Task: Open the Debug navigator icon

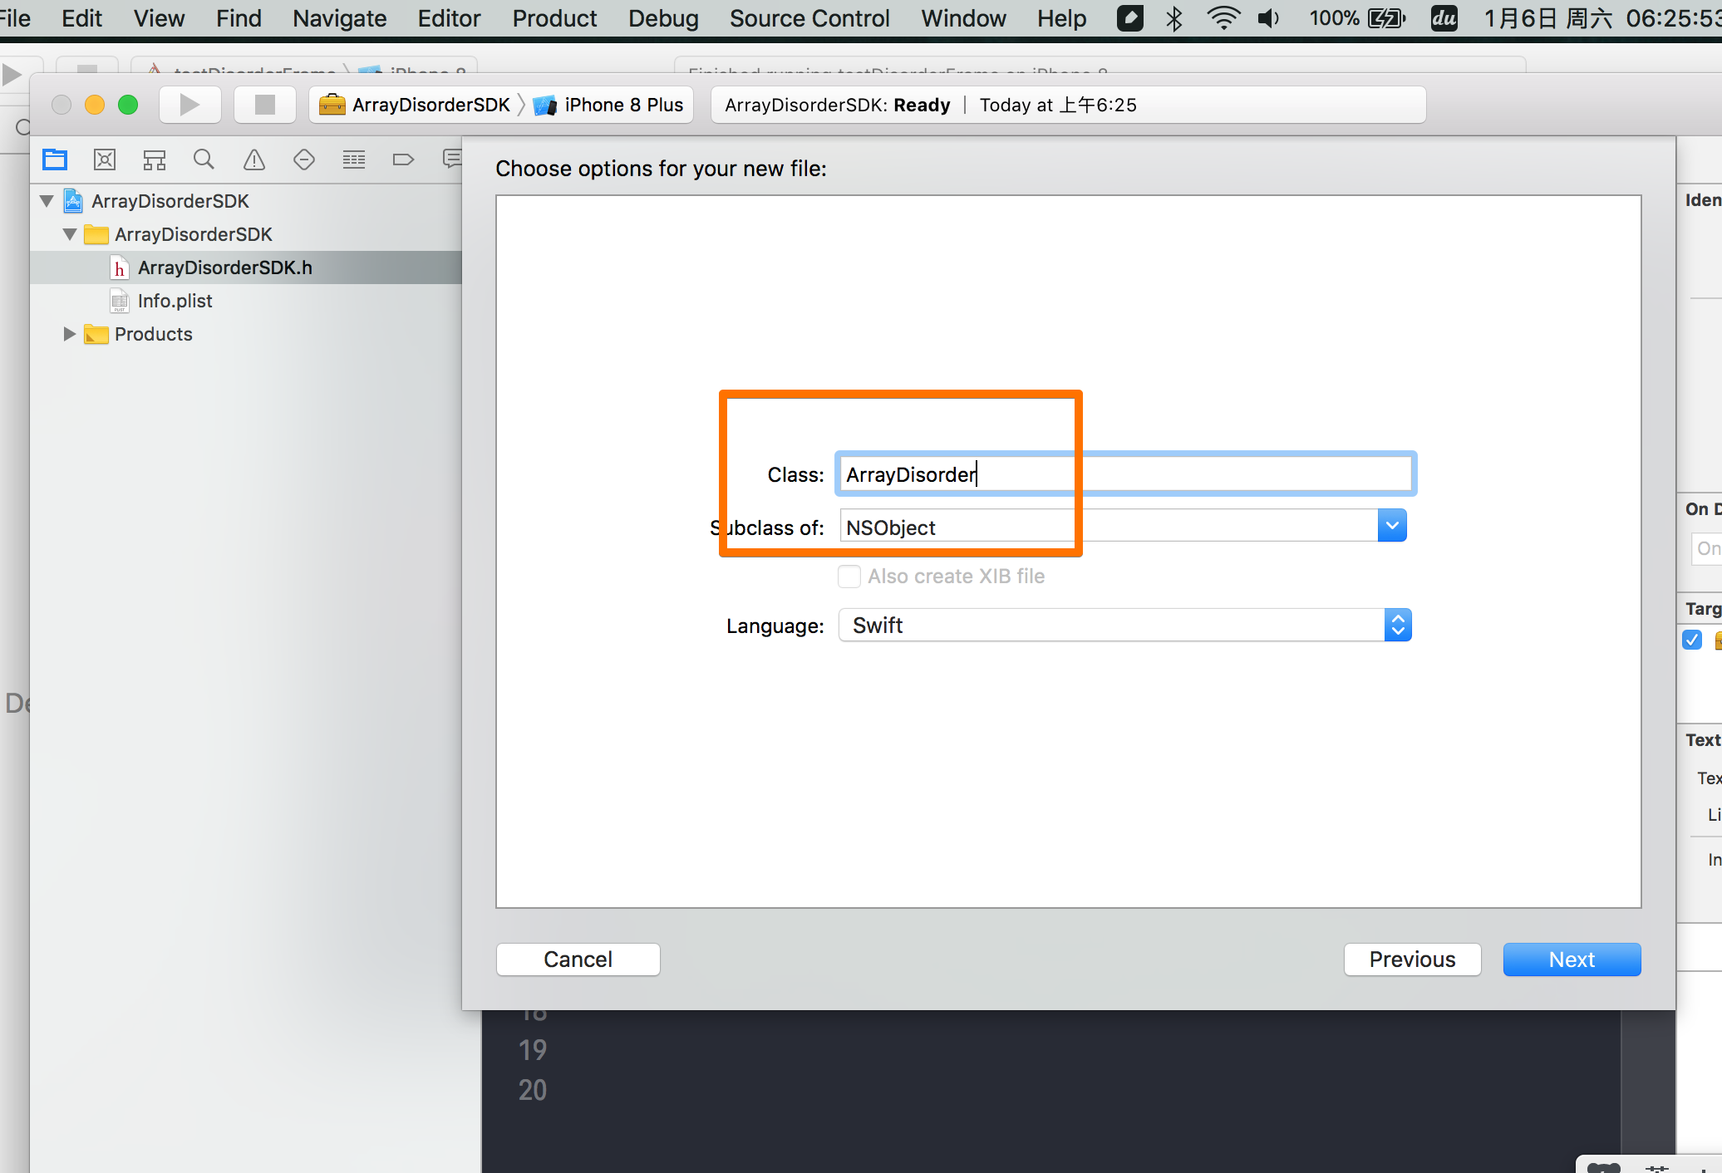Action: tap(354, 160)
